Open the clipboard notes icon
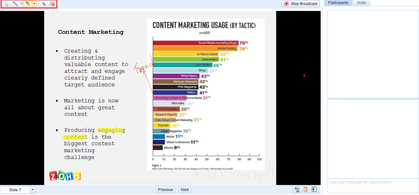The width and height of the screenshot is (419, 195). (x=306, y=189)
